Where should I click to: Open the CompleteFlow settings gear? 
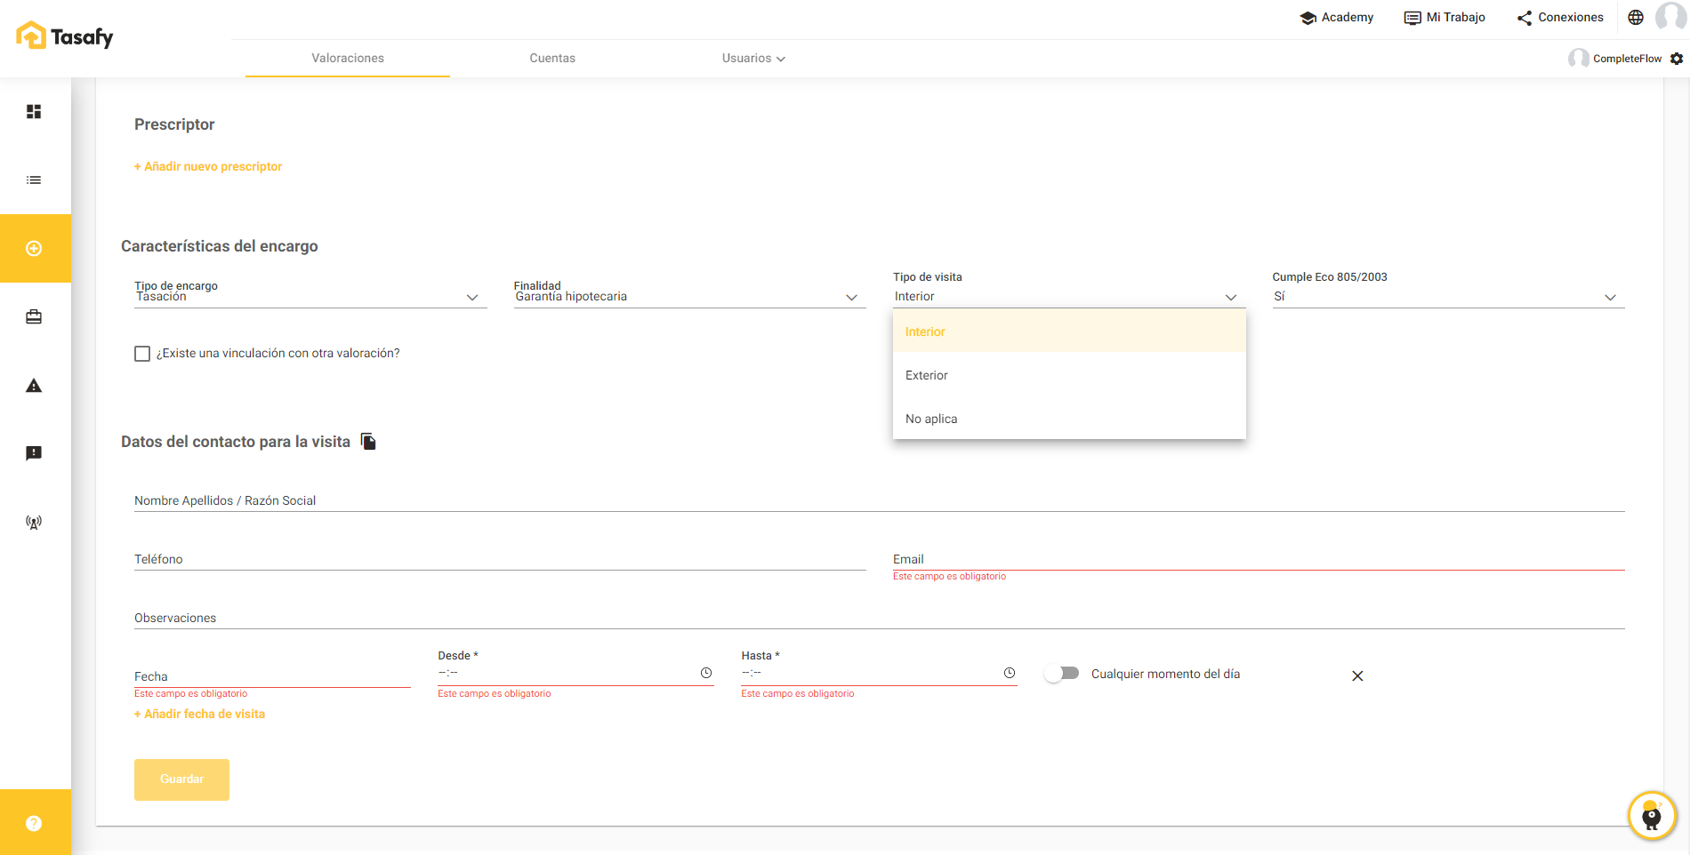(x=1677, y=59)
